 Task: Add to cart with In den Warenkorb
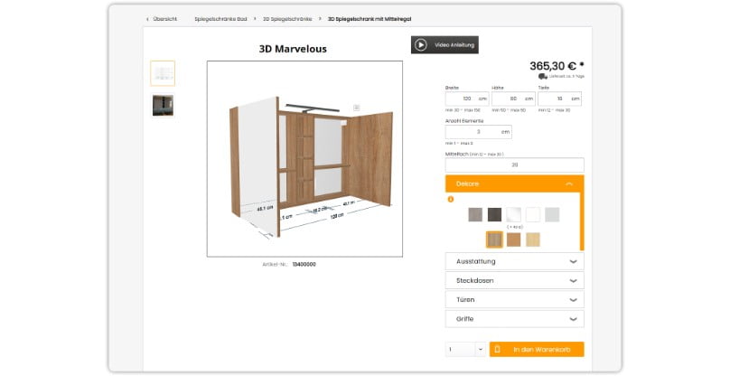[x=537, y=349]
